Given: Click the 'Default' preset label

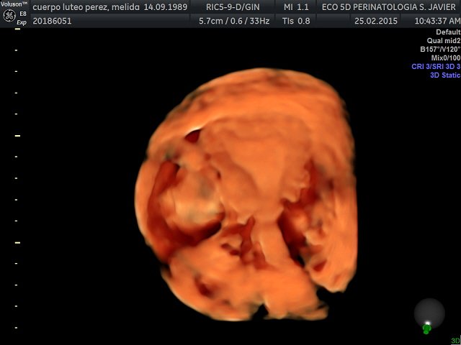Looking at the screenshot, I should point(448,32).
